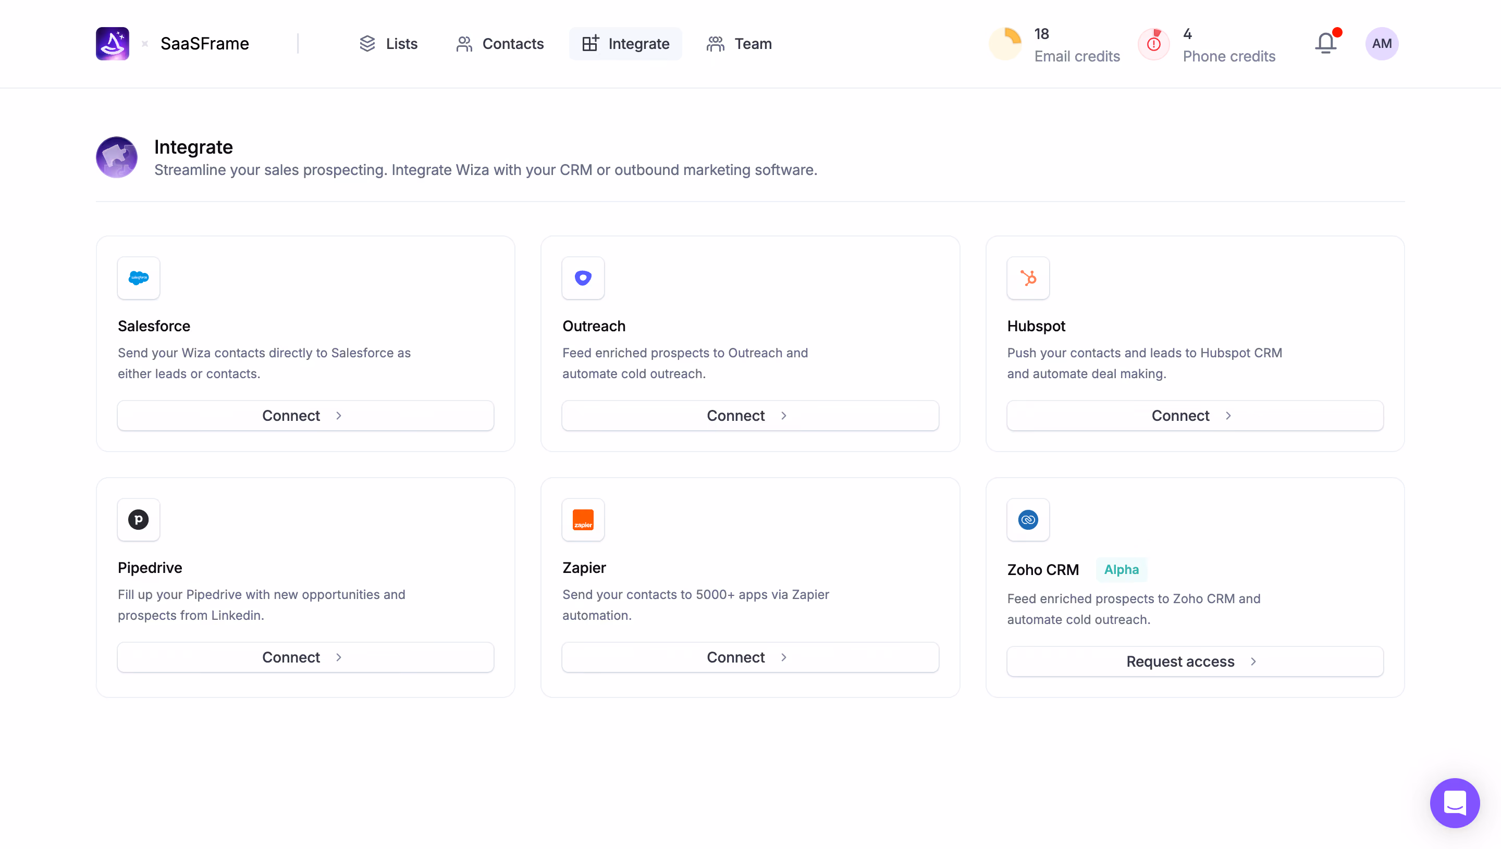
Task: Click the email credits pie indicator
Action: (1006, 44)
